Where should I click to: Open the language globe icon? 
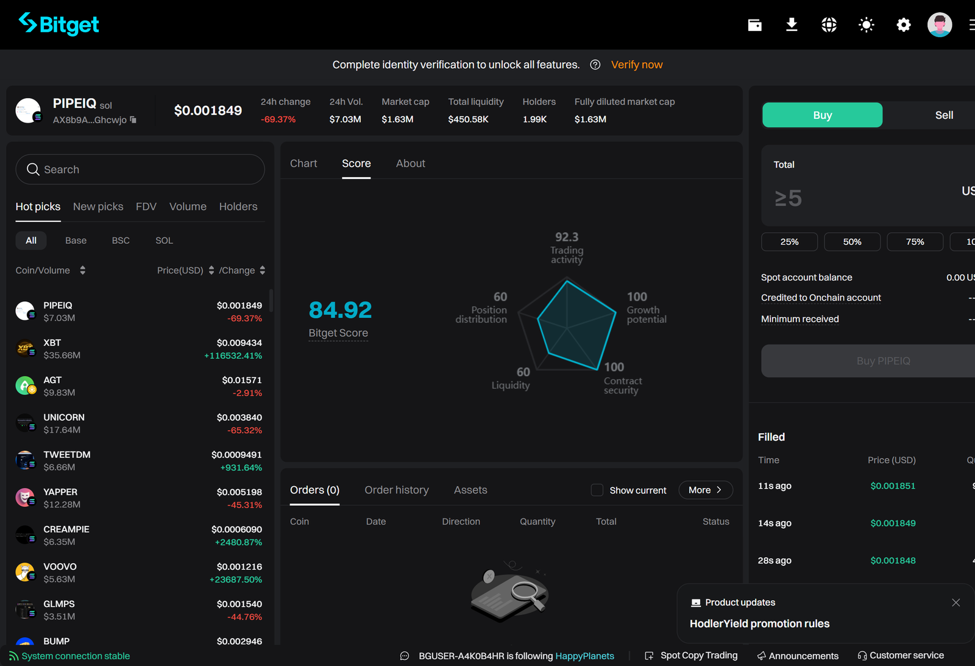click(828, 24)
